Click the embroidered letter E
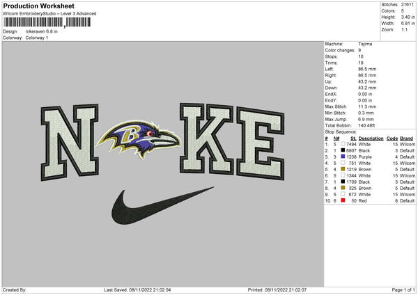Viewport: 418px width, 295px height. point(261,144)
